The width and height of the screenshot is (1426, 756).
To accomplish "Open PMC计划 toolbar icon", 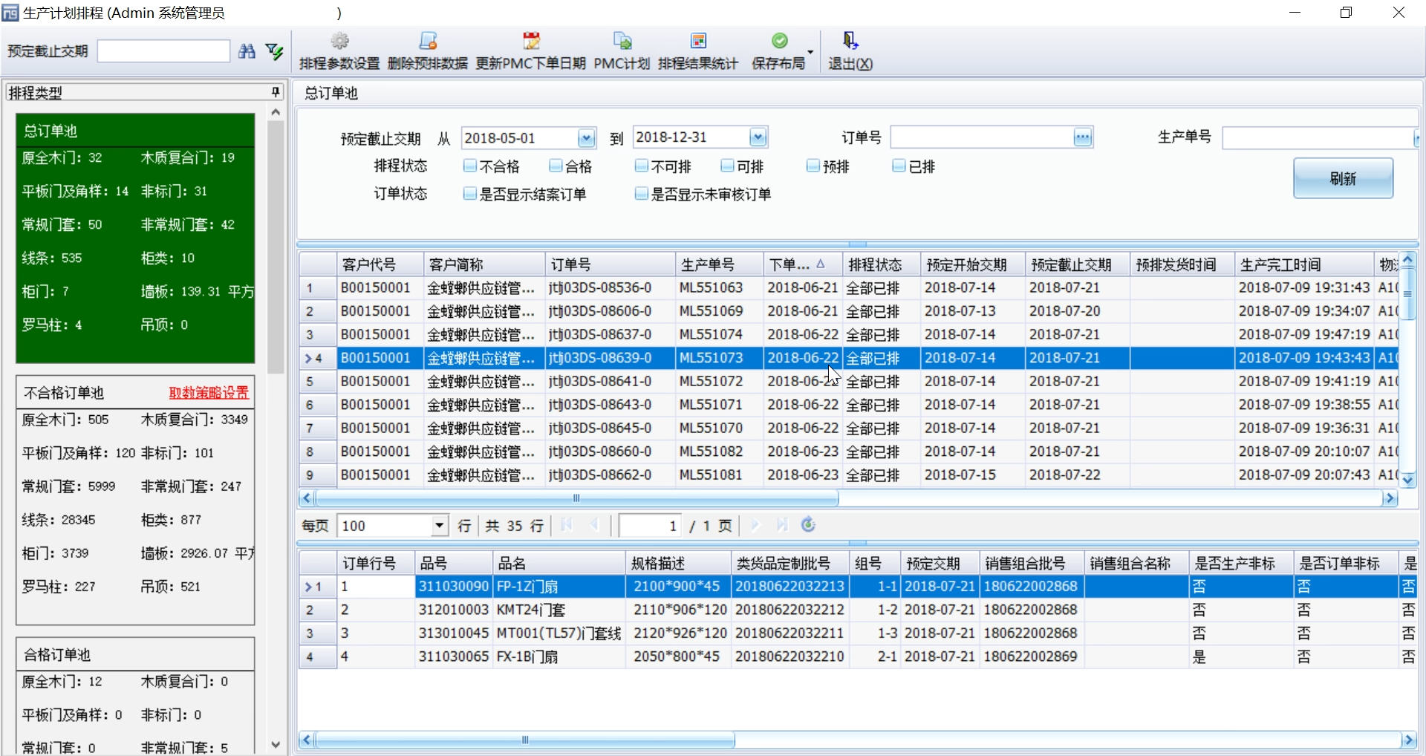I will [622, 42].
